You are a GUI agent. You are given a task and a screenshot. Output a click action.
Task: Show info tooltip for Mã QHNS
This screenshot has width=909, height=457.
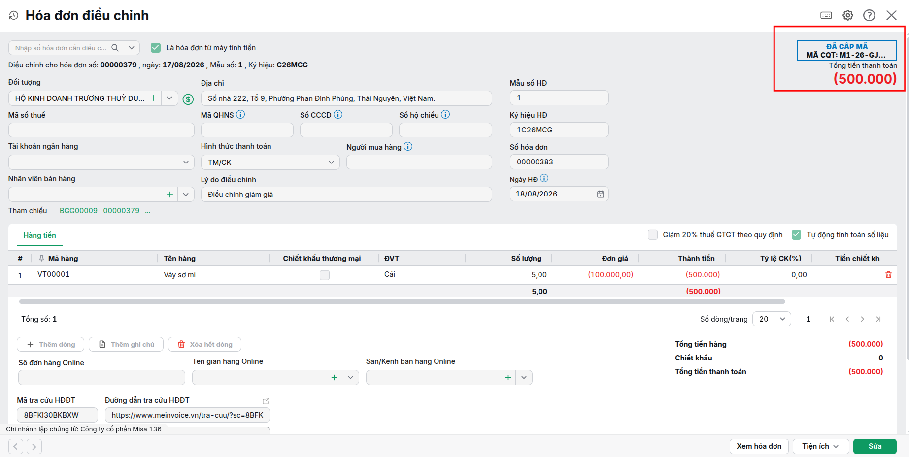point(240,115)
